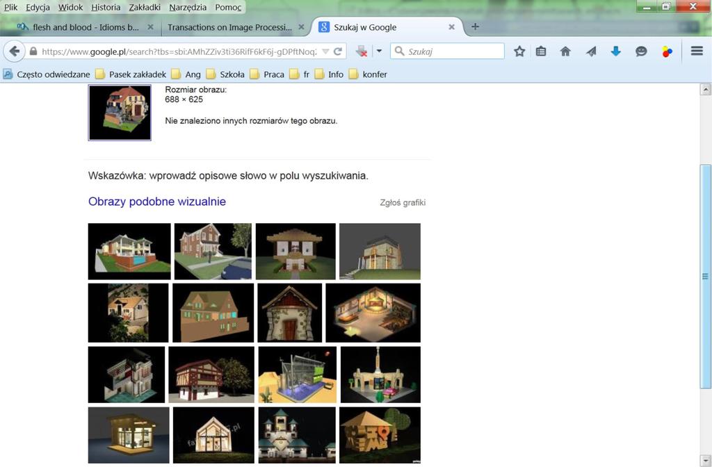Open the 'konfer' bookmark folder

tap(368, 74)
